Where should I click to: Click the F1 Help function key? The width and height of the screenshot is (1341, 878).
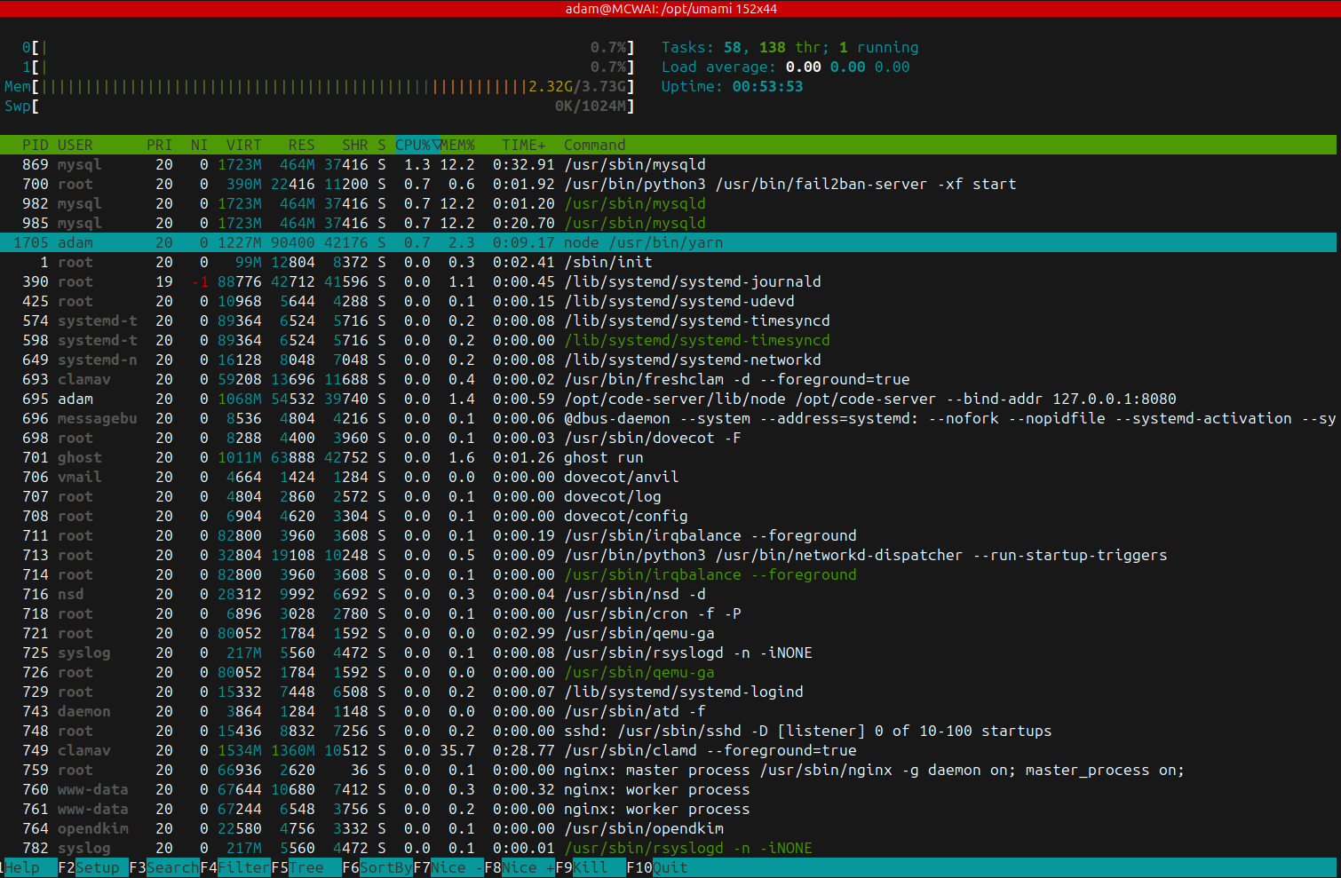click(x=28, y=867)
